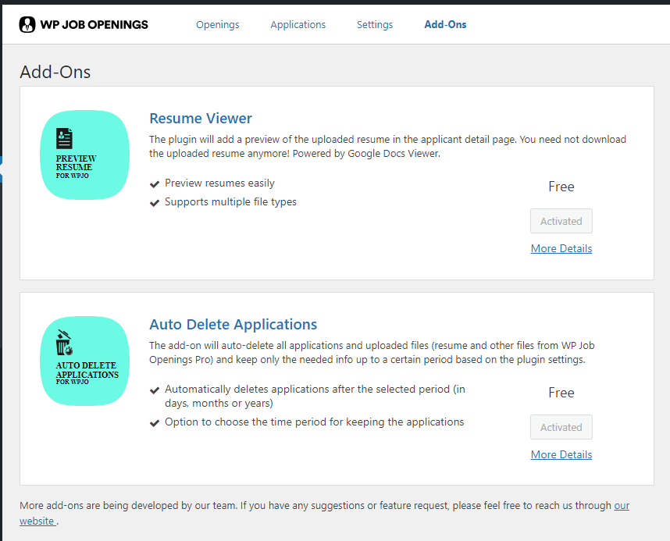Click 'Option to choose the time period' text
This screenshot has height=541, width=670.
315,422
